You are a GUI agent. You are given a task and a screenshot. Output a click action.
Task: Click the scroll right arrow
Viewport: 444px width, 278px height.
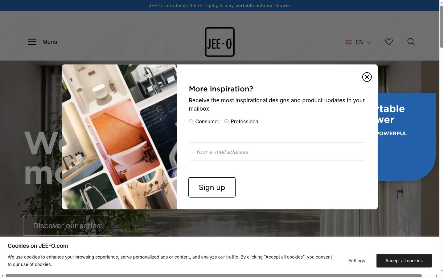(x=437, y=276)
